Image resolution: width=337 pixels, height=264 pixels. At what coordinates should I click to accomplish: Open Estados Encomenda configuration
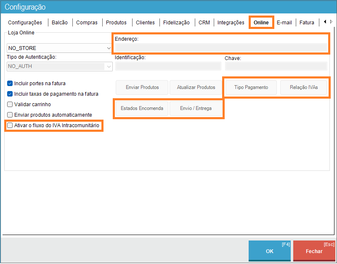pos(142,108)
